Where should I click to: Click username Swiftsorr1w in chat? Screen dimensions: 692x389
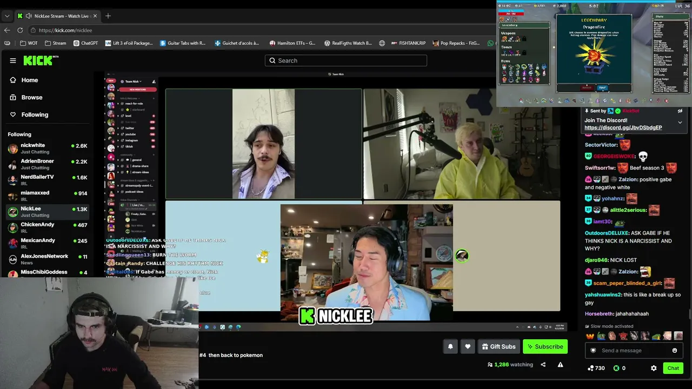point(600,168)
